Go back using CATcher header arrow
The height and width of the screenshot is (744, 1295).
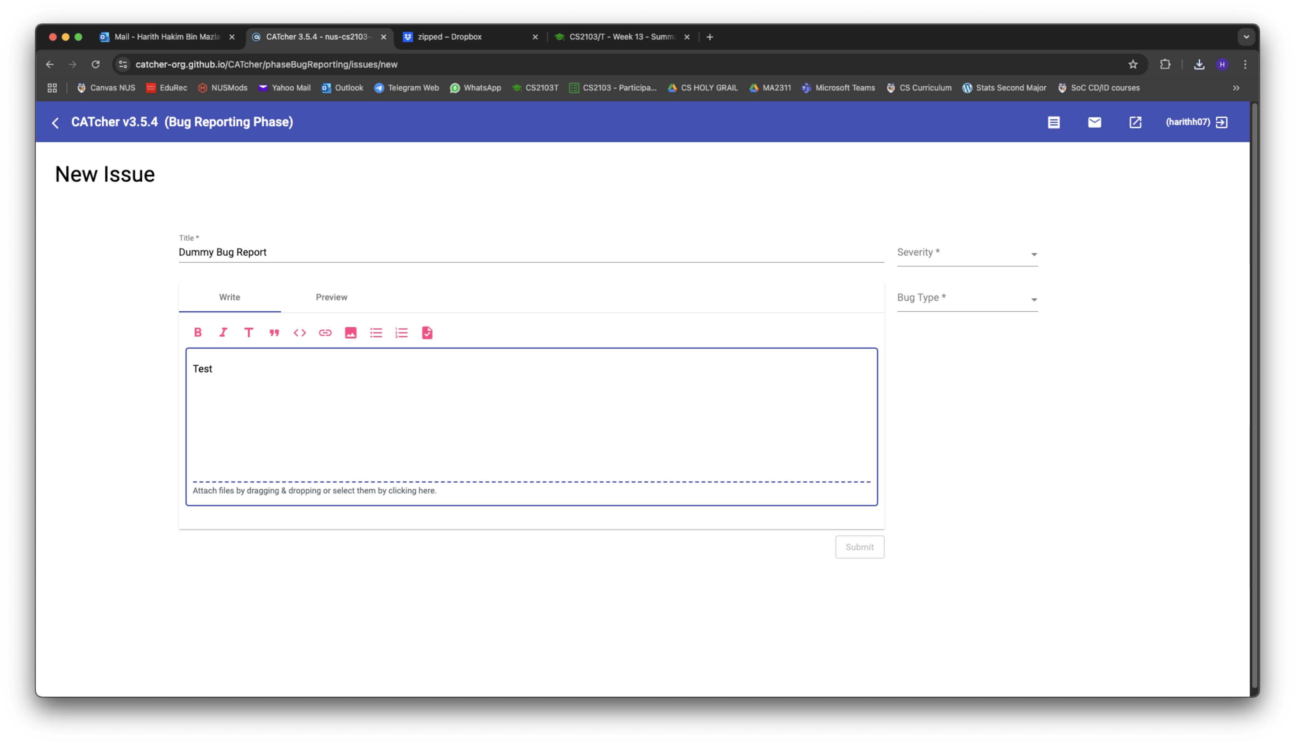pyautogui.click(x=56, y=123)
